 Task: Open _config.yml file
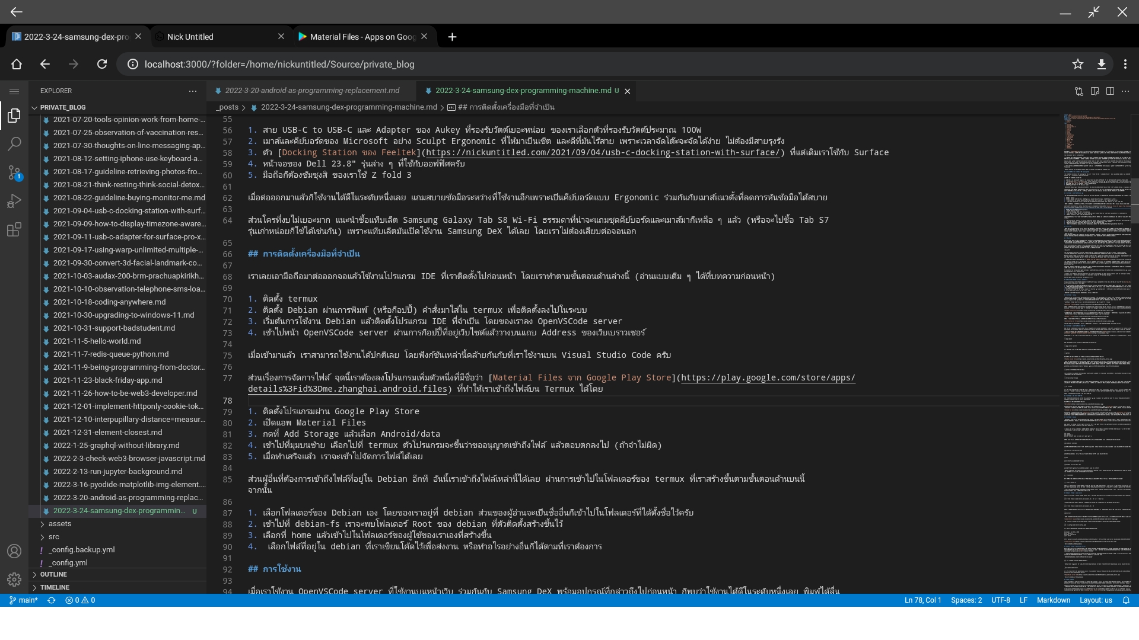click(x=117, y=563)
